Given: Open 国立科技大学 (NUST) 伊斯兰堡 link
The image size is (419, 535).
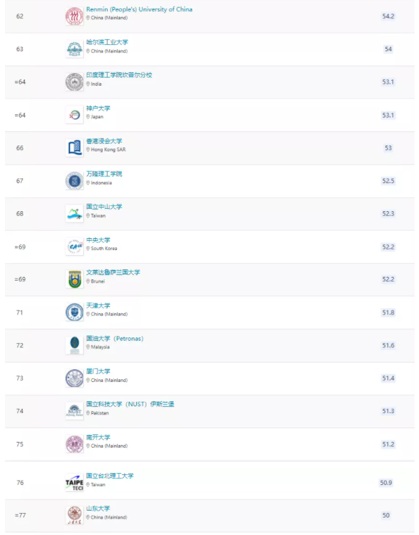Looking at the screenshot, I should tap(130, 404).
